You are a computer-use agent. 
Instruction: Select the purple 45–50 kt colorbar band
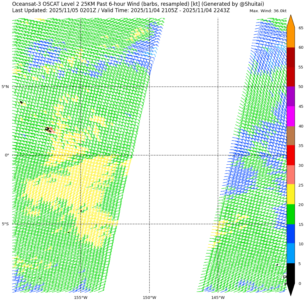click(291, 96)
